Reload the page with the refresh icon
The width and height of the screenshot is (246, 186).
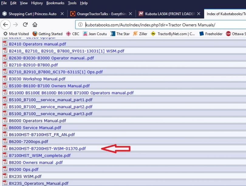[25, 25]
